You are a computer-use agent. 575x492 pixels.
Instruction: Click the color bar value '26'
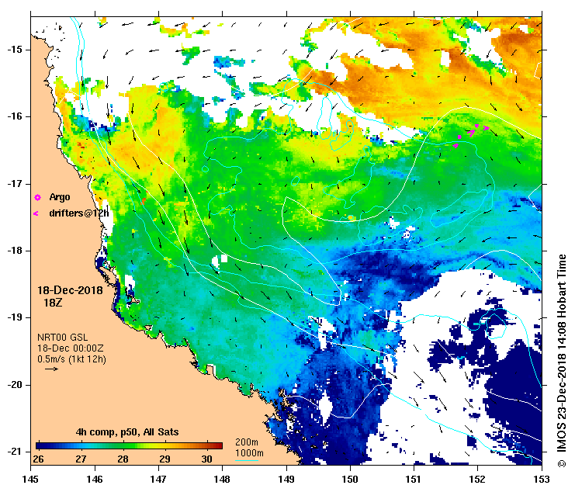pyautogui.click(x=38, y=459)
